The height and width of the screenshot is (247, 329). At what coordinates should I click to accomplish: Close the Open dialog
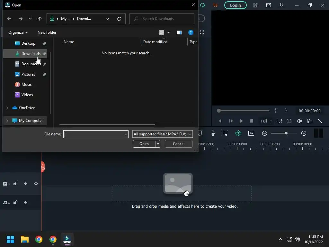point(193,5)
